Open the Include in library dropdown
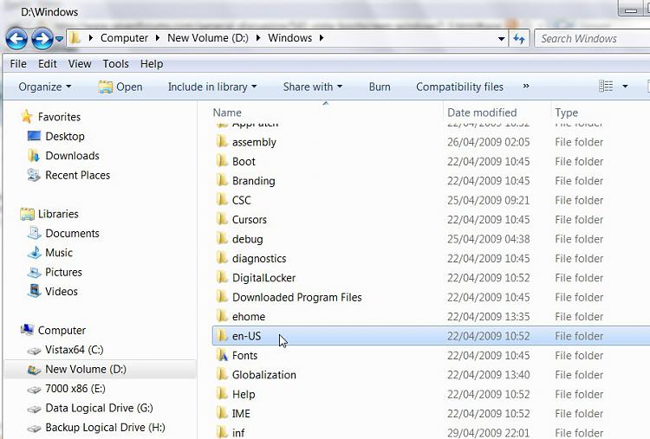 click(212, 87)
